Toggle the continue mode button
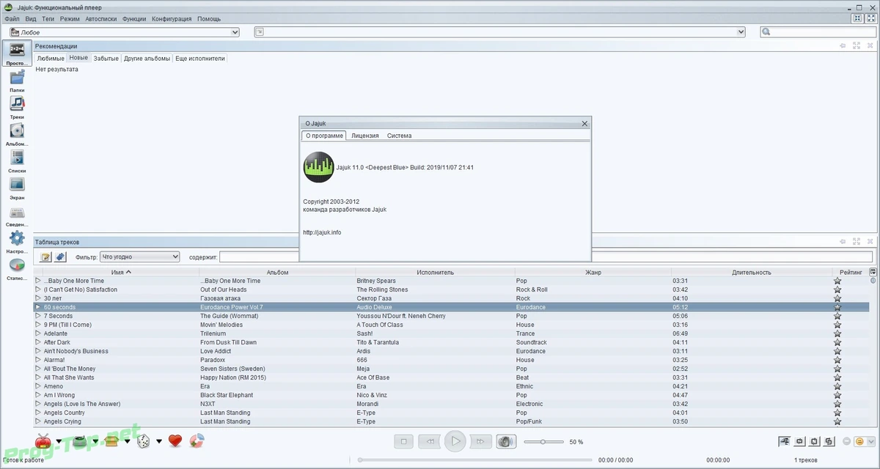Screen dimensions: 880x469 [x=785, y=441]
